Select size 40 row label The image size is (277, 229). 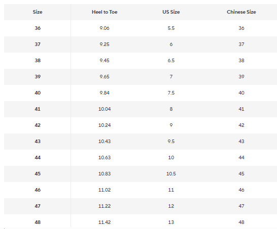point(38,93)
